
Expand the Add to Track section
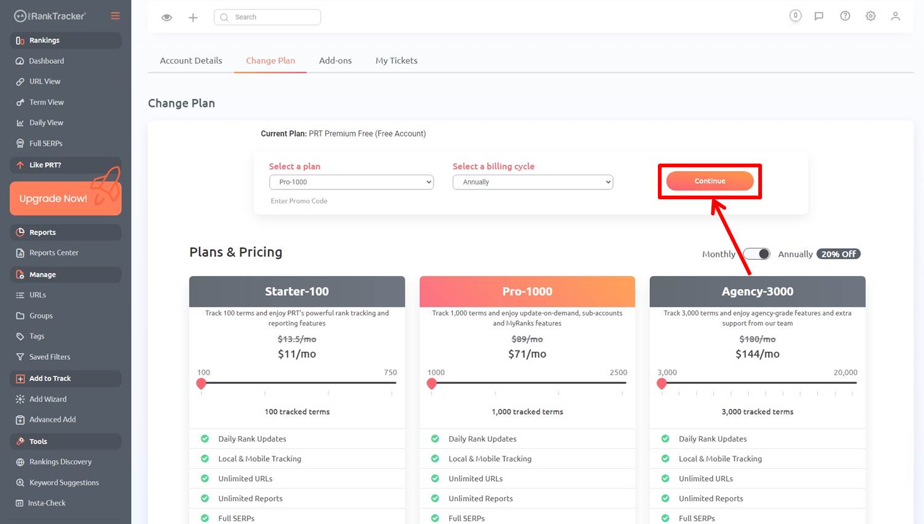(65, 379)
